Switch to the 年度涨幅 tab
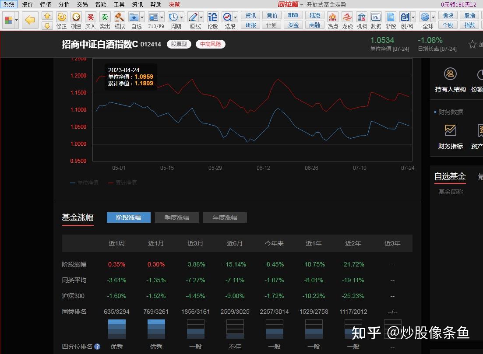Screen dimensions: 483x354 point(225,217)
